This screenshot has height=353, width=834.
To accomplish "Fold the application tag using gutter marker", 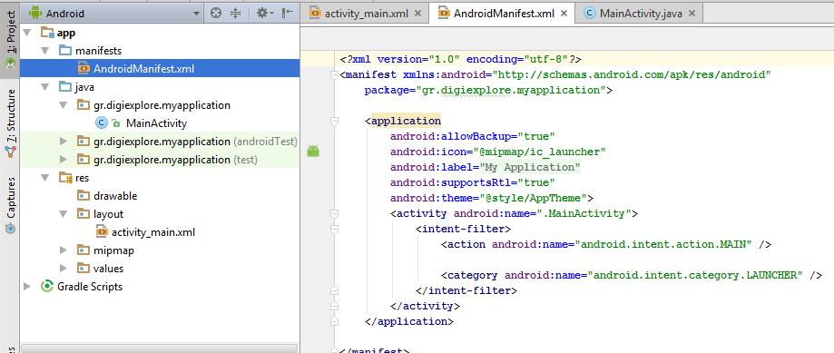I will pyautogui.click(x=334, y=122).
